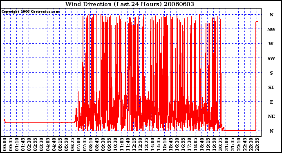Click the "23:20" time axis label
Image resolution: width=282 pixels, height=153 pixels.
(x=251, y=144)
